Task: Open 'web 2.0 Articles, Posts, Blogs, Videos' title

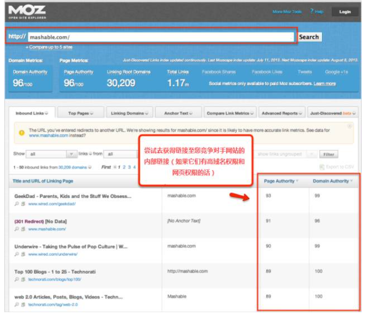Action: (69, 297)
